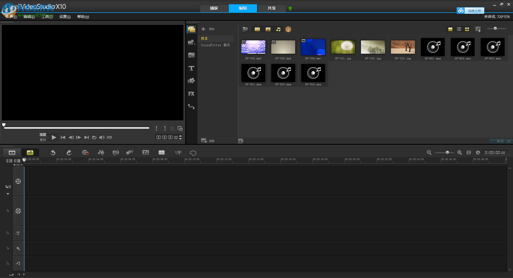Viewport: 513px width, 278px height.
Task: Toggle video files visibility in library
Action: [x=257, y=29]
